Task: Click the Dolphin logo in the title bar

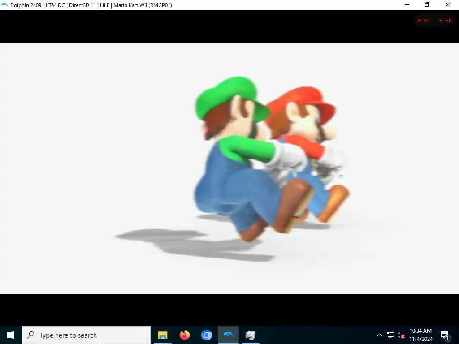Action: click(4, 5)
